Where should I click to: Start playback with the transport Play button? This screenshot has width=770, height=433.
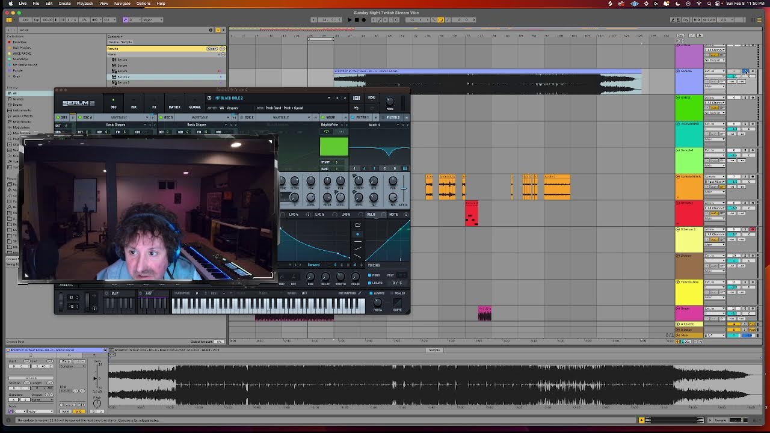click(350, 20)
